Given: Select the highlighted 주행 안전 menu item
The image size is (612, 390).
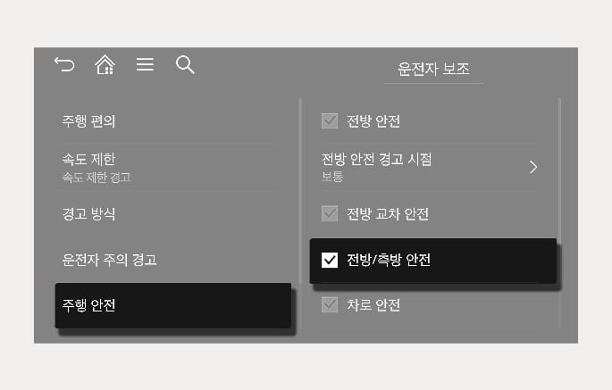Looking at the screenshot, I should [x=173, y=305].
